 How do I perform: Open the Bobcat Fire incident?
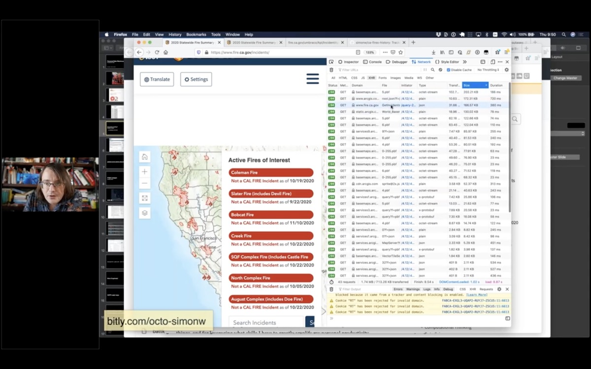point(271,215)
